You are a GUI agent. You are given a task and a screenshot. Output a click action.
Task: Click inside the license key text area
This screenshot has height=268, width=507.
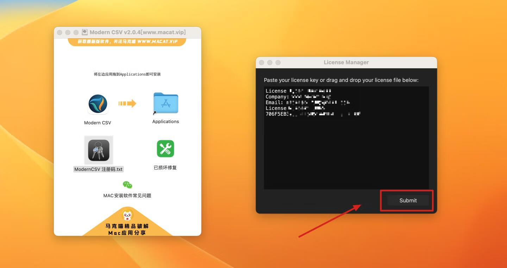tap(346, 138)
